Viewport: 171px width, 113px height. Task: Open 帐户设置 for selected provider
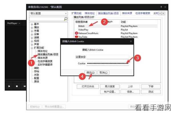tap(110, 92)
